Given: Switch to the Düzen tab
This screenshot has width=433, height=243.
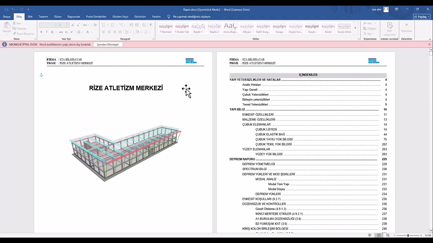Looking at the screenshot, I should (x=58, y=17).
